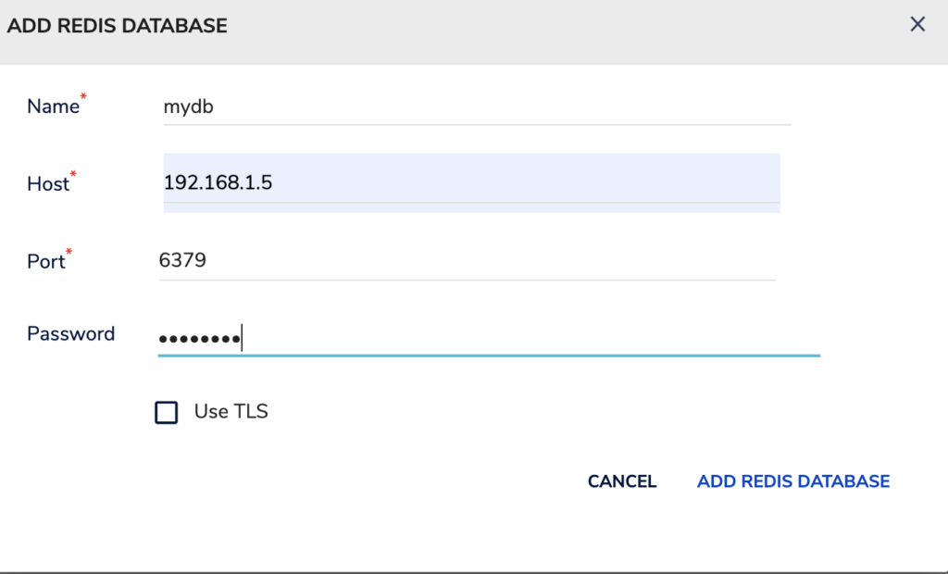The width and height of the screenshot is (948, 574).
Task: Click the red asterisk beside Name
Action: 83,96
